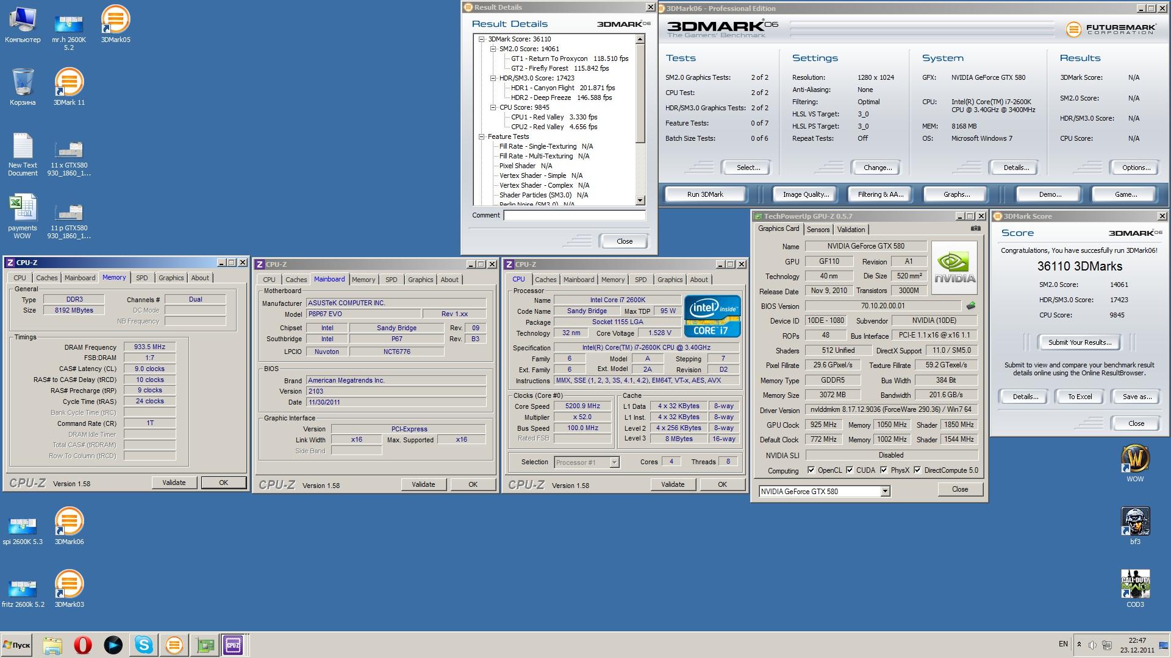Open Opera browser from taskbar
Screen dimensions: 1171x658
[x=83, y=645]
